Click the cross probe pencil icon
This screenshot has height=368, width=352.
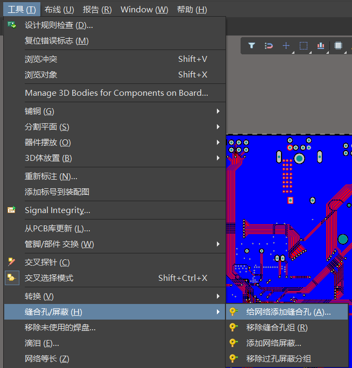(x=11, y=262)
